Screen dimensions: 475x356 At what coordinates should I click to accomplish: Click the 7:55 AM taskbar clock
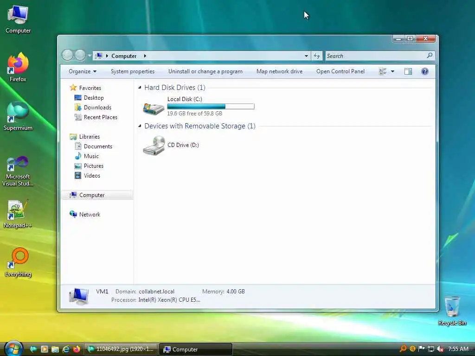point(458,349)
